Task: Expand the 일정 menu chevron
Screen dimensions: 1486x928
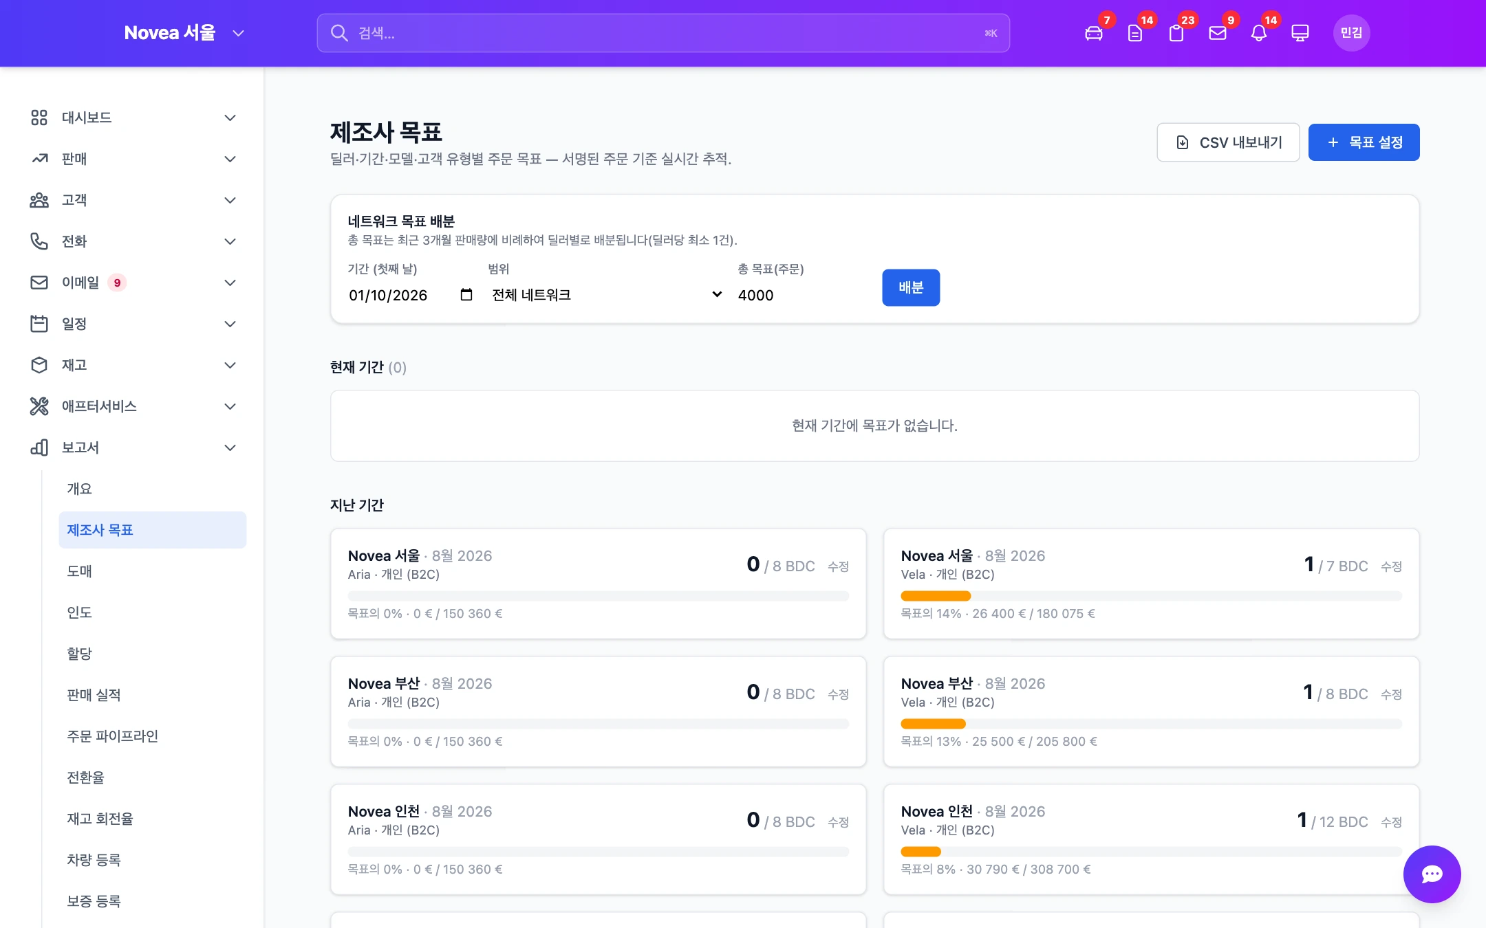Action: (x=230, y=324)
